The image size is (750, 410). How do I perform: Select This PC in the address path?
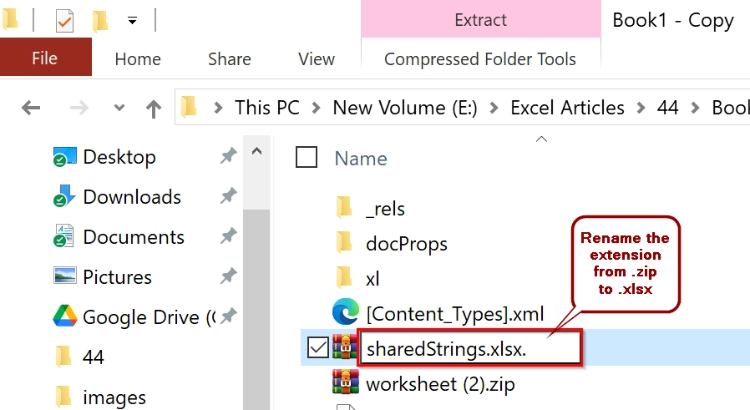[267, 108]
